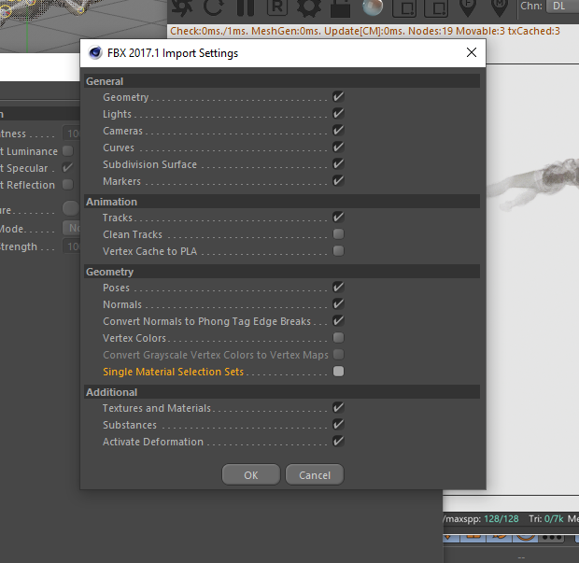The height and width of the screenshot is (563, 579).
Task: Uncheck the Normals checkbox
Action: point(338,303)
